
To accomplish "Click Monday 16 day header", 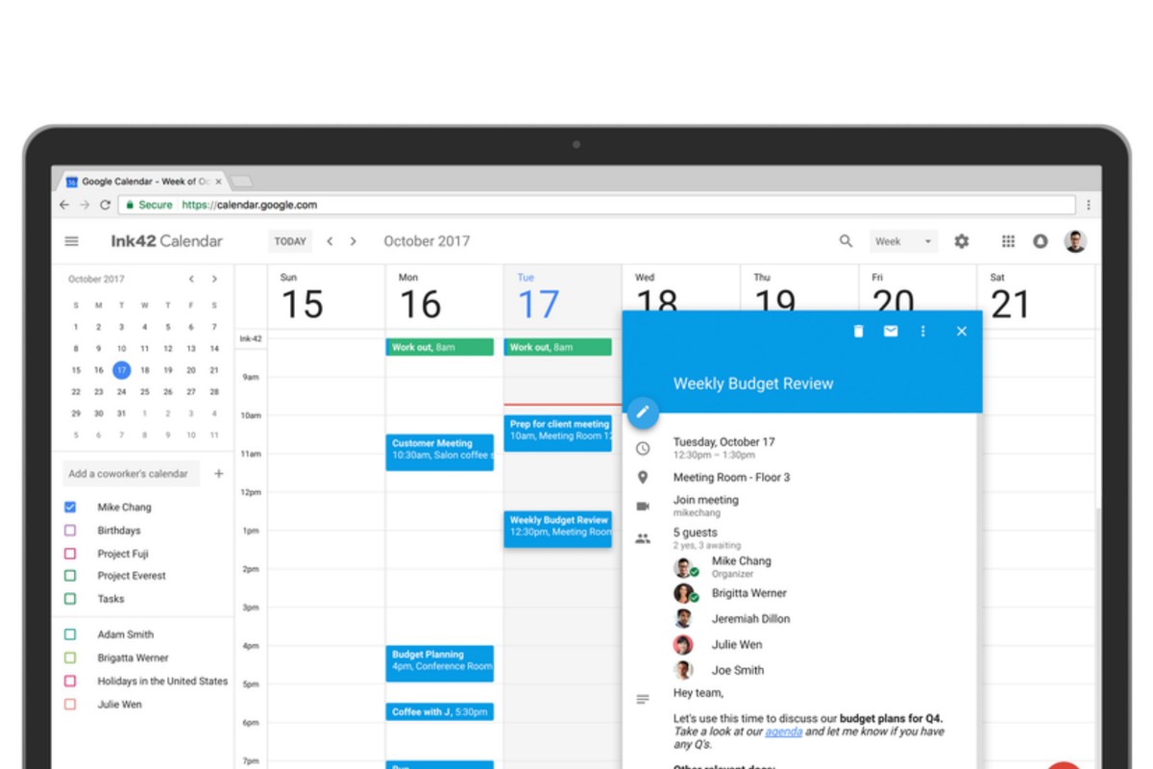I will coord(420,297).
